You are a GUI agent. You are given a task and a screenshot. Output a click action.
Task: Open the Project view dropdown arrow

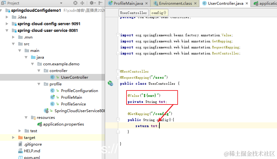point(61,3)
